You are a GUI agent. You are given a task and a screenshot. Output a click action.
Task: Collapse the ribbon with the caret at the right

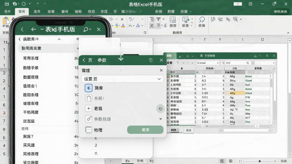click(288, 33)
